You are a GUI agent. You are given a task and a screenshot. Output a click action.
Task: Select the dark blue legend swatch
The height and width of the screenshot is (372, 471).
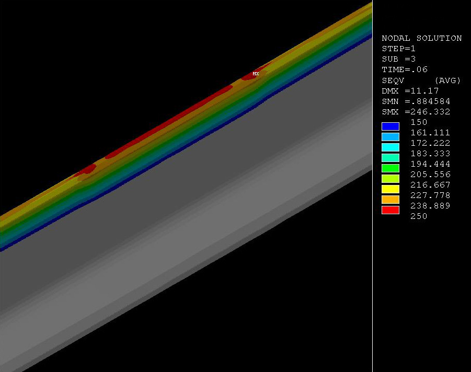click(x=390, y=126)
